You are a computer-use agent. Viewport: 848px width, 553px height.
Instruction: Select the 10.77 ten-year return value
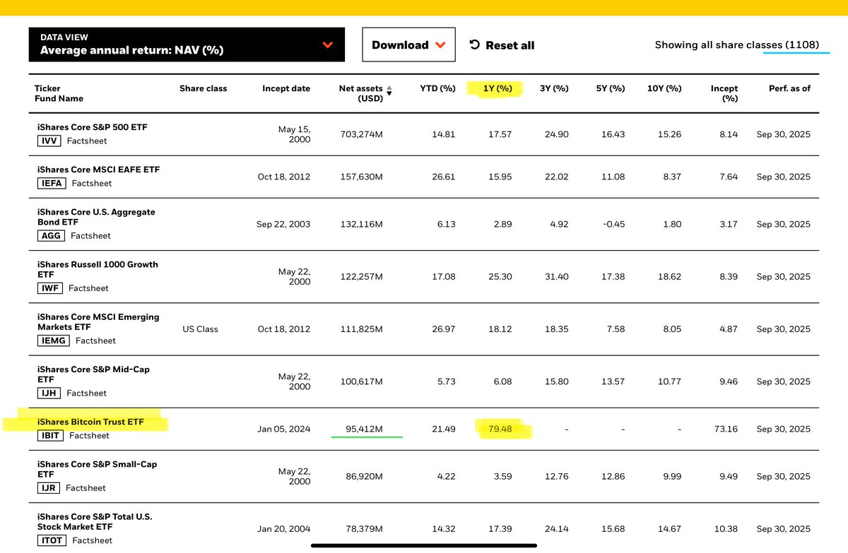(670, 381)
